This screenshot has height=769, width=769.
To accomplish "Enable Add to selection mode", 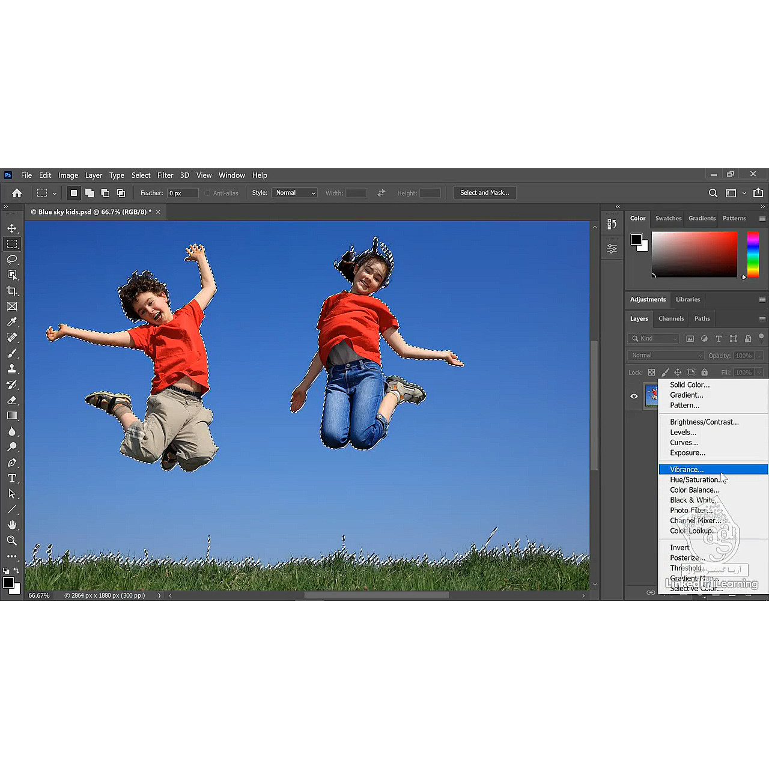I will point(90,193).
